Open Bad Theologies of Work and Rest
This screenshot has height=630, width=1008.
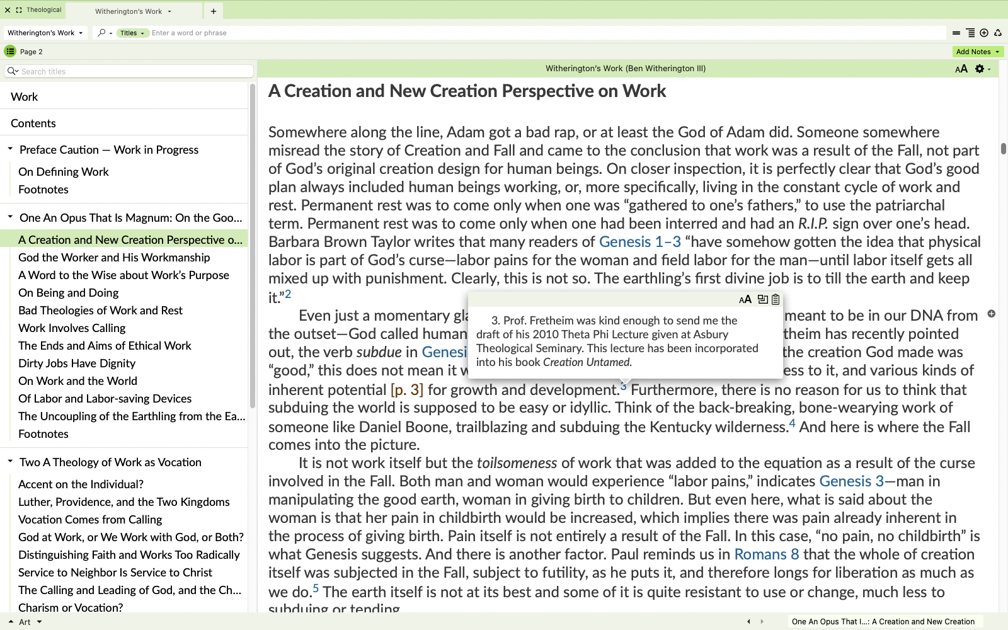tap(100, 311)
